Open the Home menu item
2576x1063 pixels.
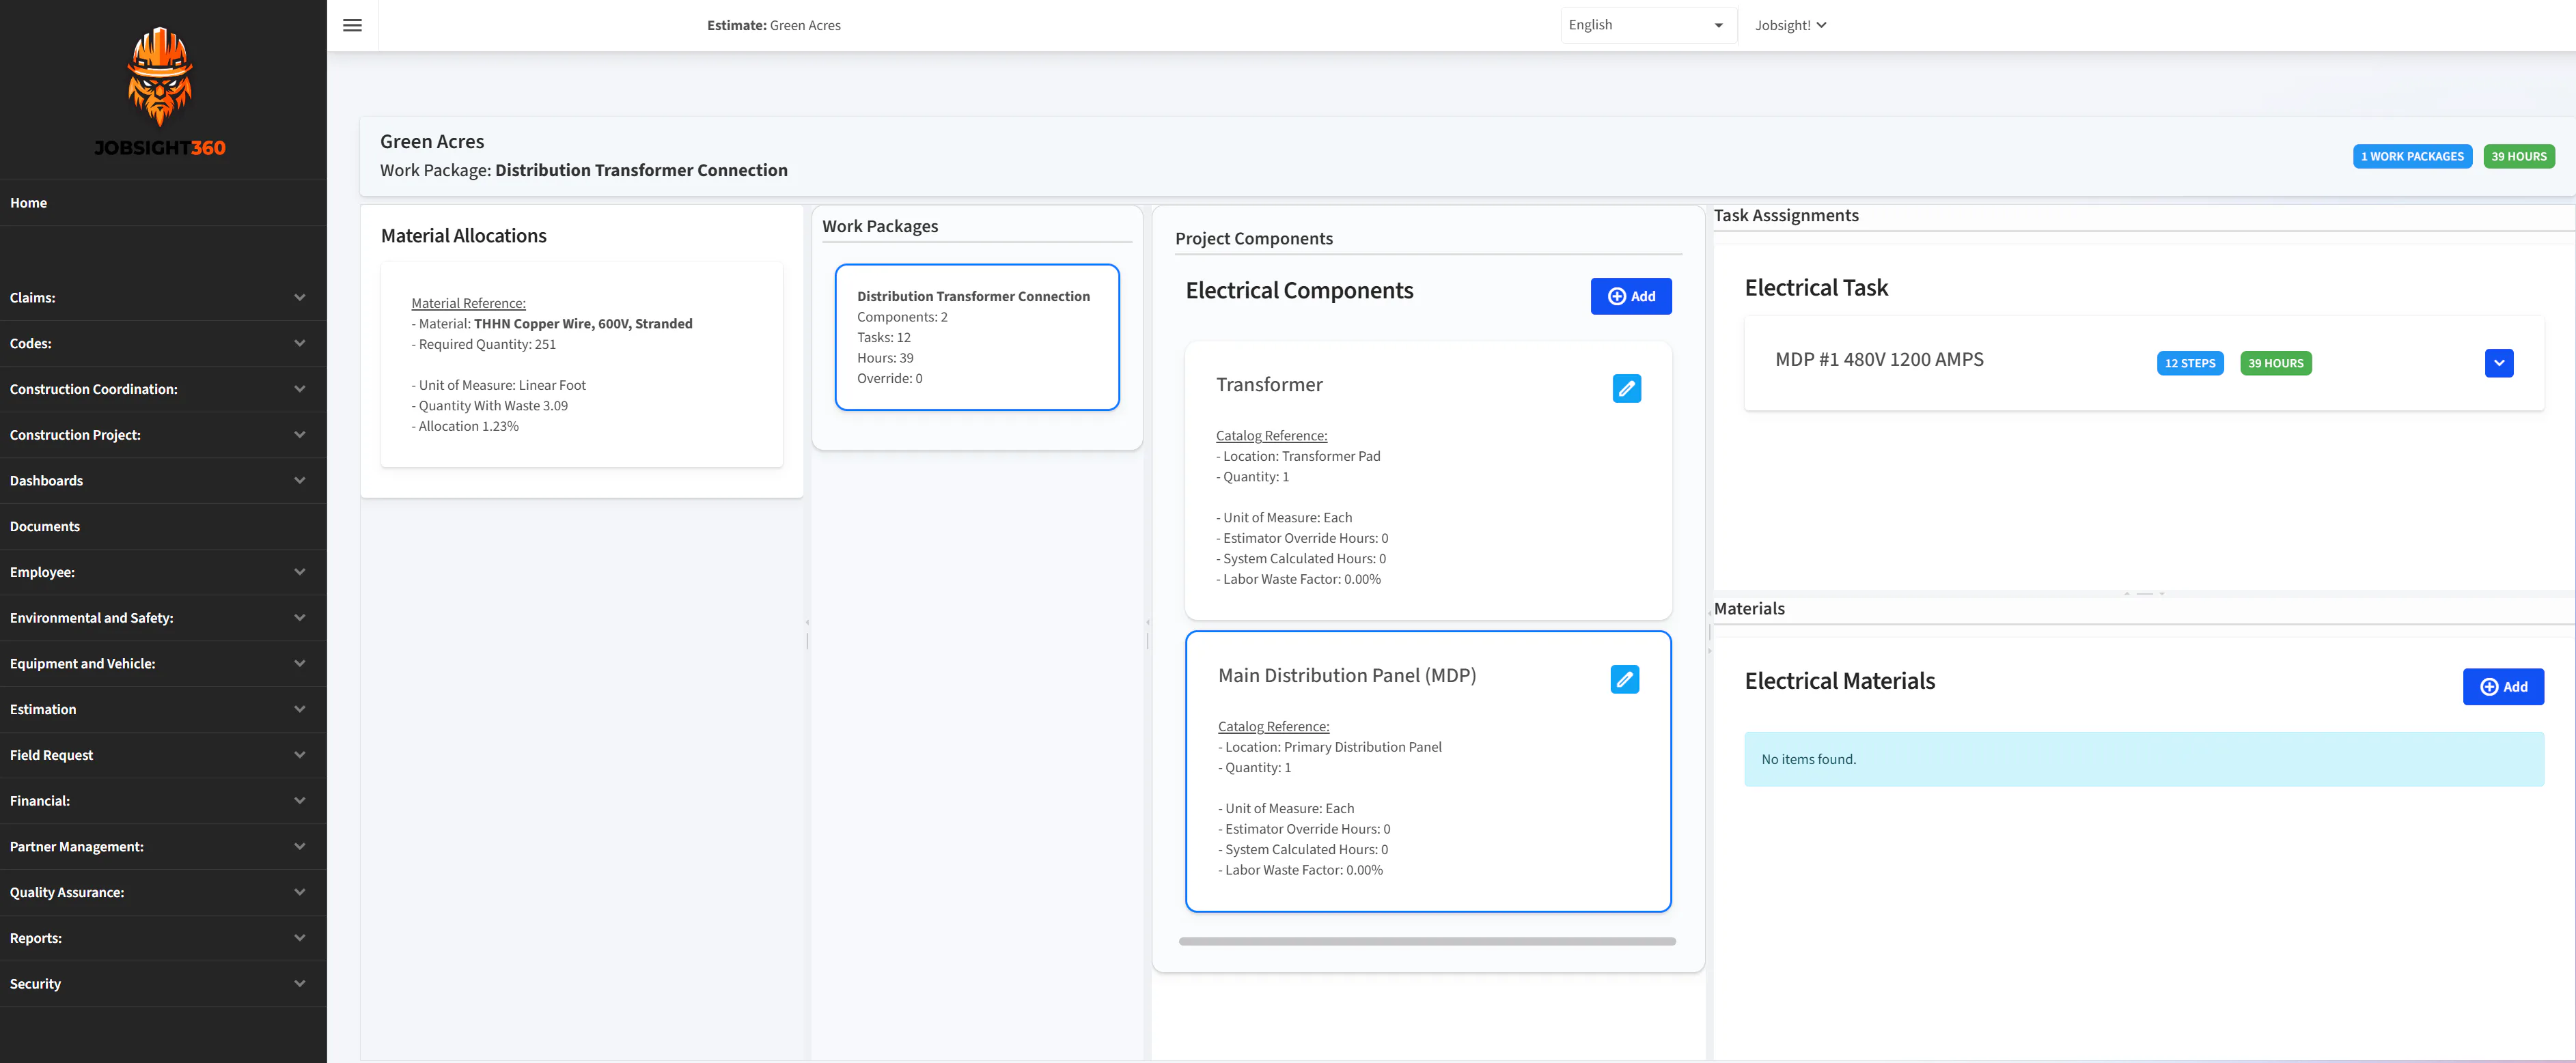click(x=163, y=203)
